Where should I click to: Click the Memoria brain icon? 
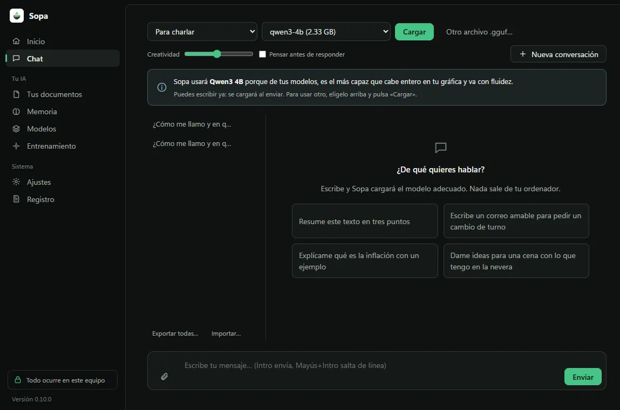pos(16,112)
